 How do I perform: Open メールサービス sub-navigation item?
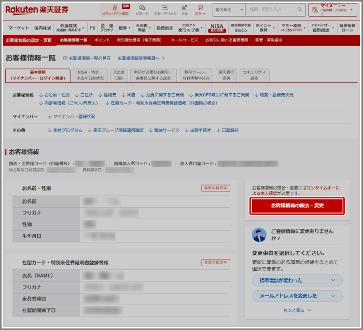click(x=185, y=40)
